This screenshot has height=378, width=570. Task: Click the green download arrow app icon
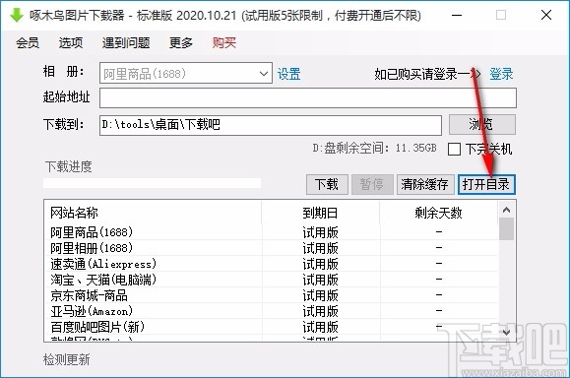tap(16, 16)
